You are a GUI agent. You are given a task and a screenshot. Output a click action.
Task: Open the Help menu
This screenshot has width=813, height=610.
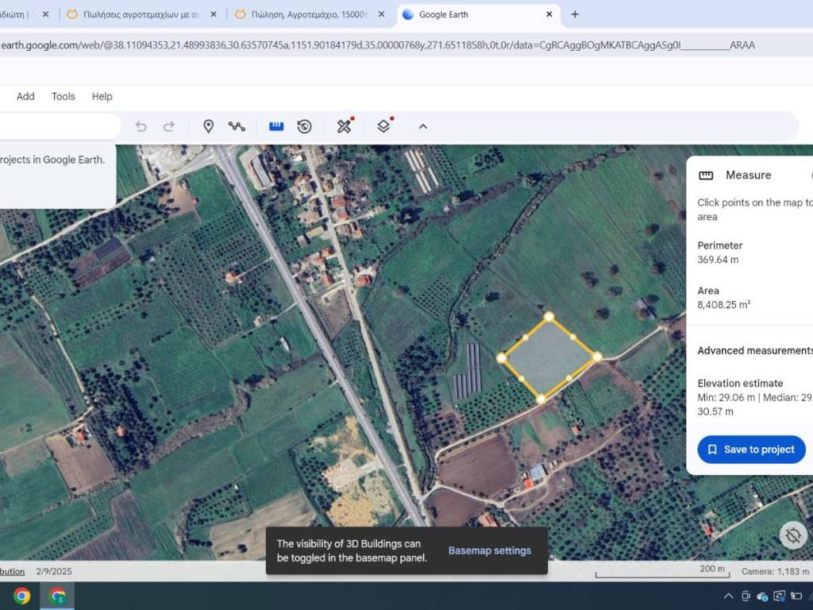tap(102, 96)
